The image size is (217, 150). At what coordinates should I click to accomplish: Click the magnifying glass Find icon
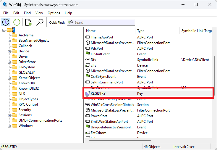coord(40,22)
